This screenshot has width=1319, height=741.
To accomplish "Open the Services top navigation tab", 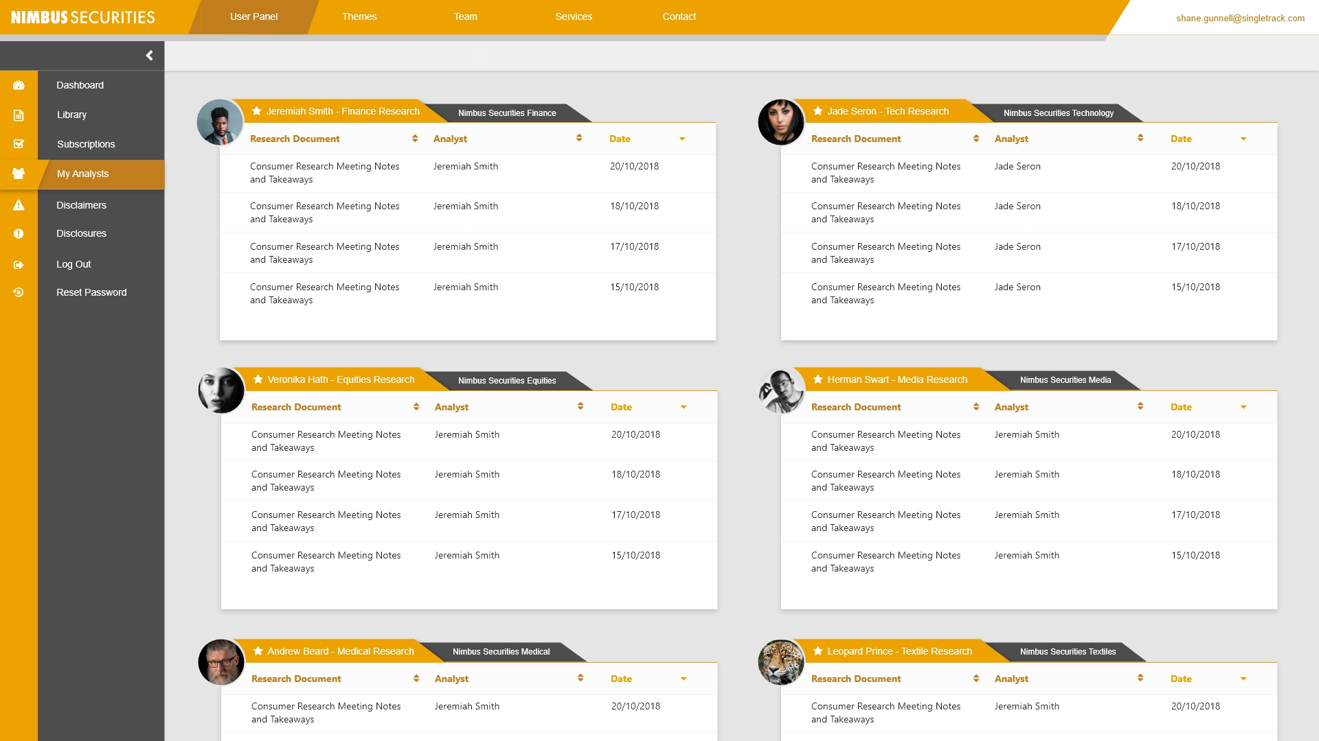I will 574,16.
